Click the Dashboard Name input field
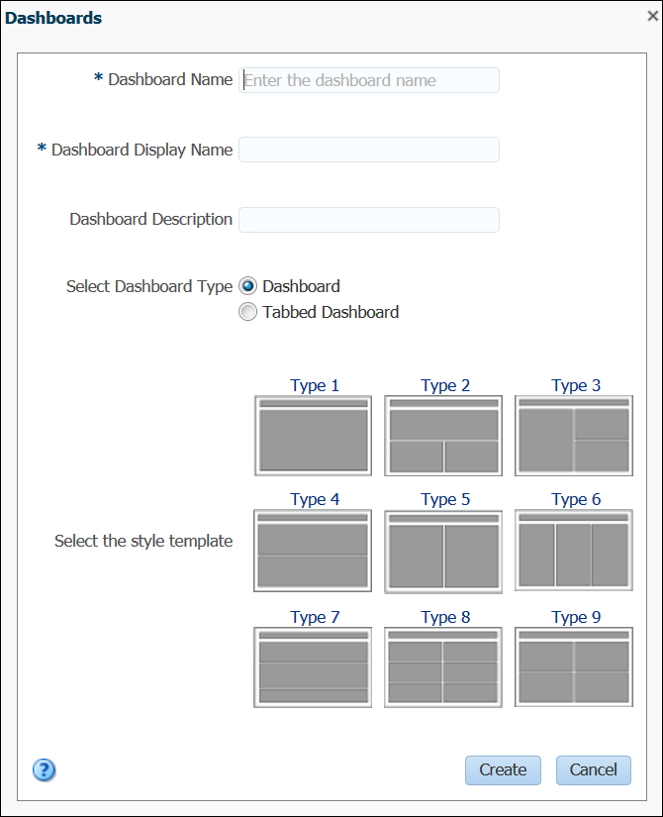663x817 pixels. [x=369, y=80]
